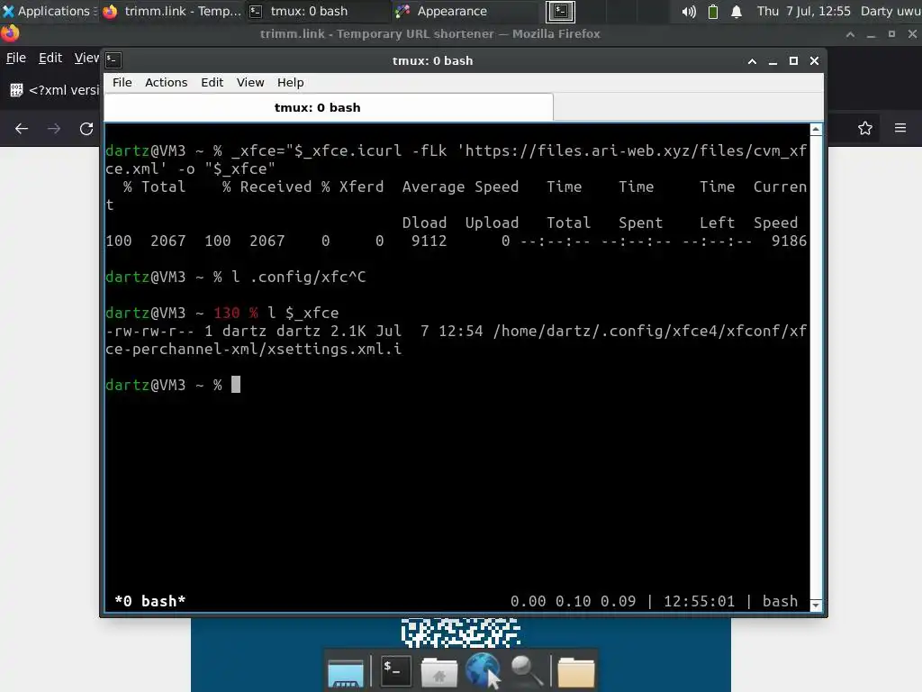Open the Darty uwu user menu
Screen dimensions: 922x692
tap(890, 11)
